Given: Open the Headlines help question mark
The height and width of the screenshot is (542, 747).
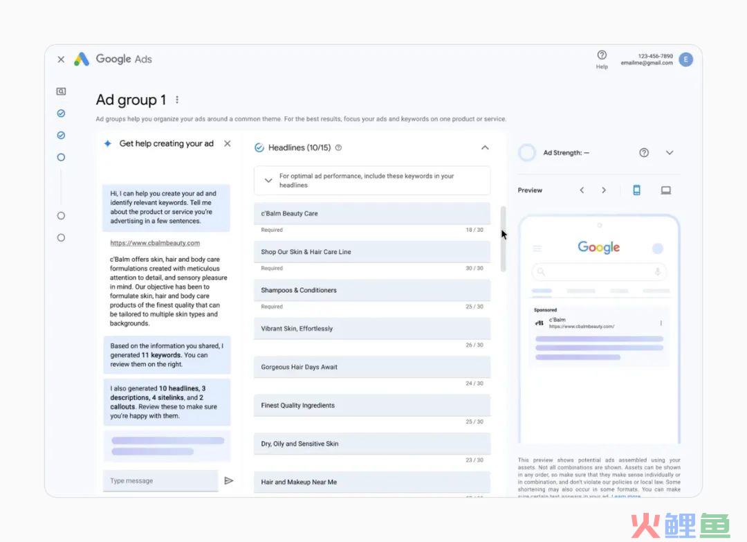Looking at the screenshot, I should coord(338,147).
